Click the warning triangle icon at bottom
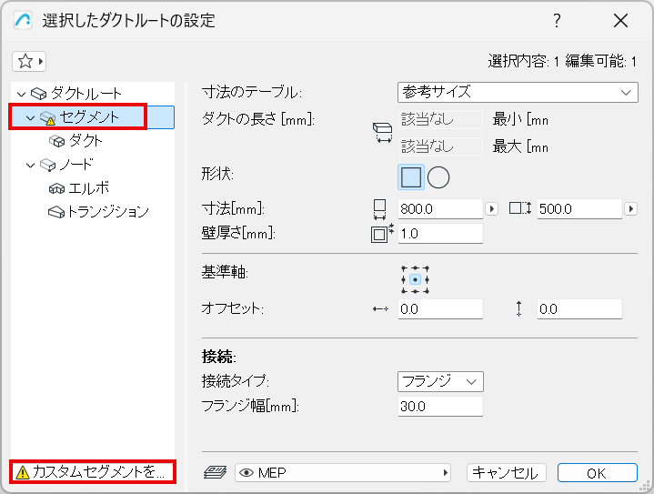 pos(23,472)
